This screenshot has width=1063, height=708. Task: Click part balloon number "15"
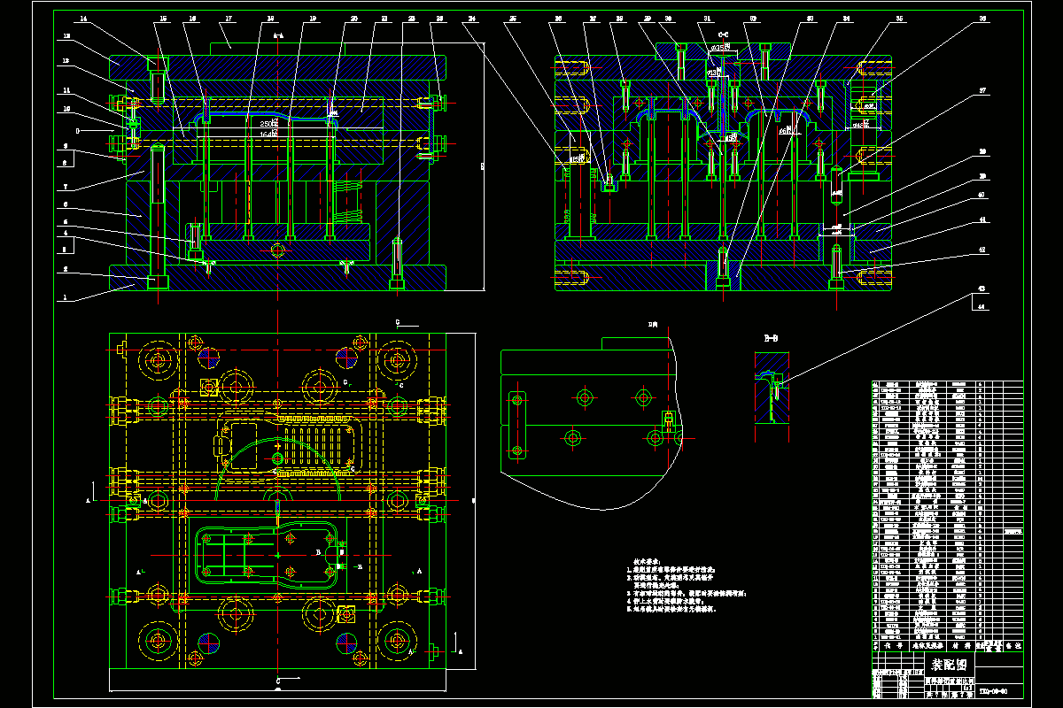tap(164, 18)
